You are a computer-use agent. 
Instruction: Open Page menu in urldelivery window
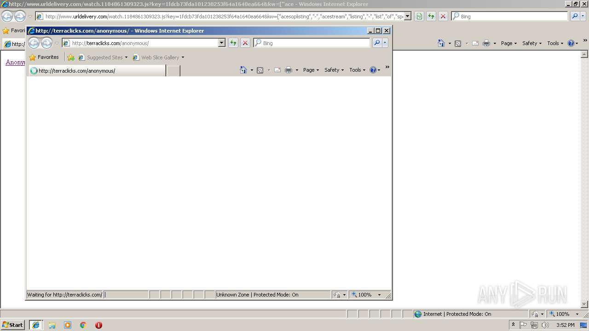[x=509, y=43]
